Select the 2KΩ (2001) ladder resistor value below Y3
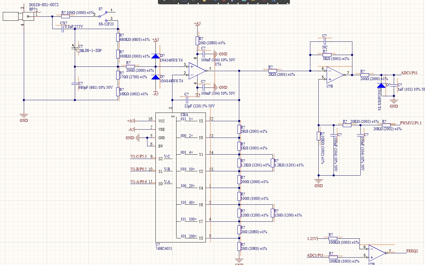The image size is (425, 265). 254,131
